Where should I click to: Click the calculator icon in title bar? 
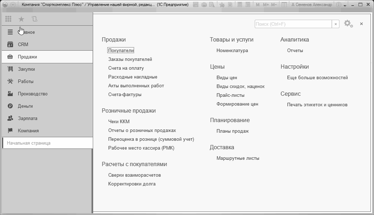240,5
